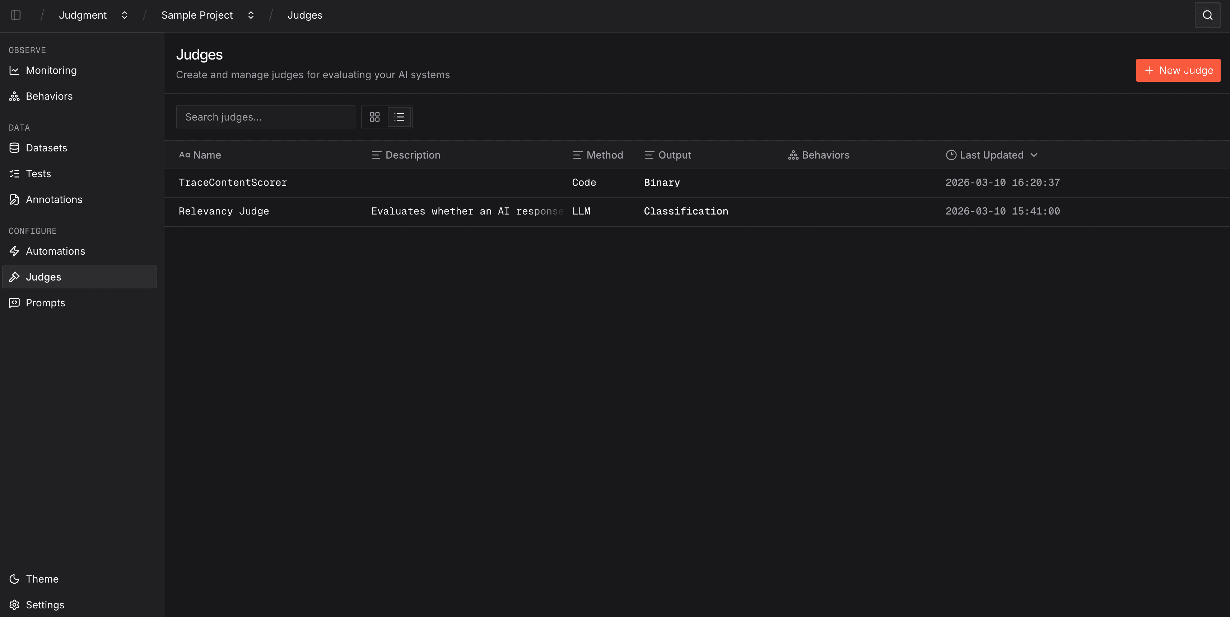The width and height of the screenshot is (1230, 617).
Task: Open Settings from the sidebar
Action: click(x=45, y=604)
